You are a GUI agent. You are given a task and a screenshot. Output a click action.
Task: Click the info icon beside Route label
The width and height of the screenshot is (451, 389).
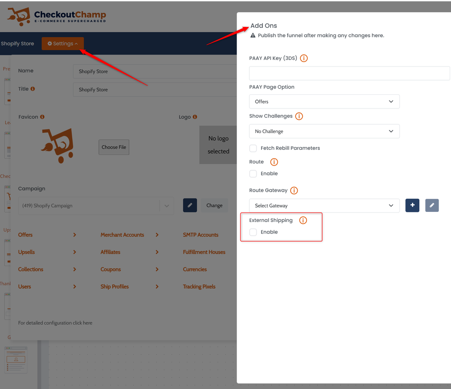(x=274, y=162)
